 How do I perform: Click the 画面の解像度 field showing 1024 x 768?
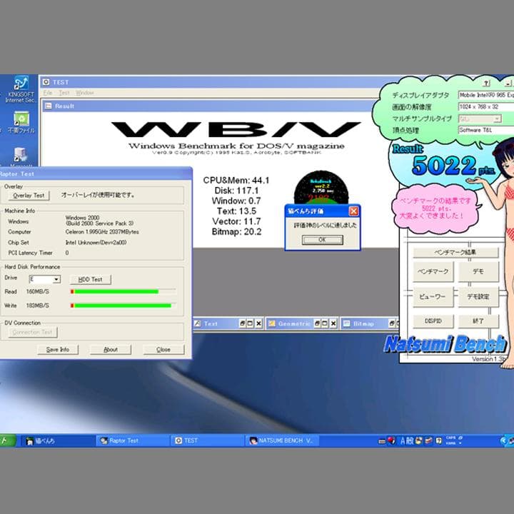[486, 107]
